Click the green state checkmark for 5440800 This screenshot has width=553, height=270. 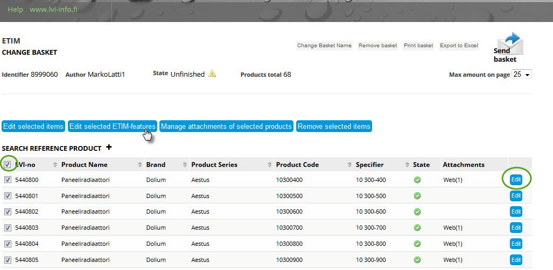(417, 180)
